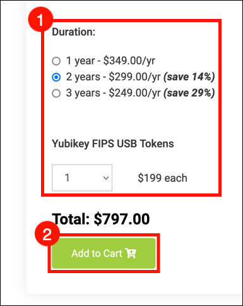Click the $199 each price text
Viewport: 243px width, 306px height.
162,178
